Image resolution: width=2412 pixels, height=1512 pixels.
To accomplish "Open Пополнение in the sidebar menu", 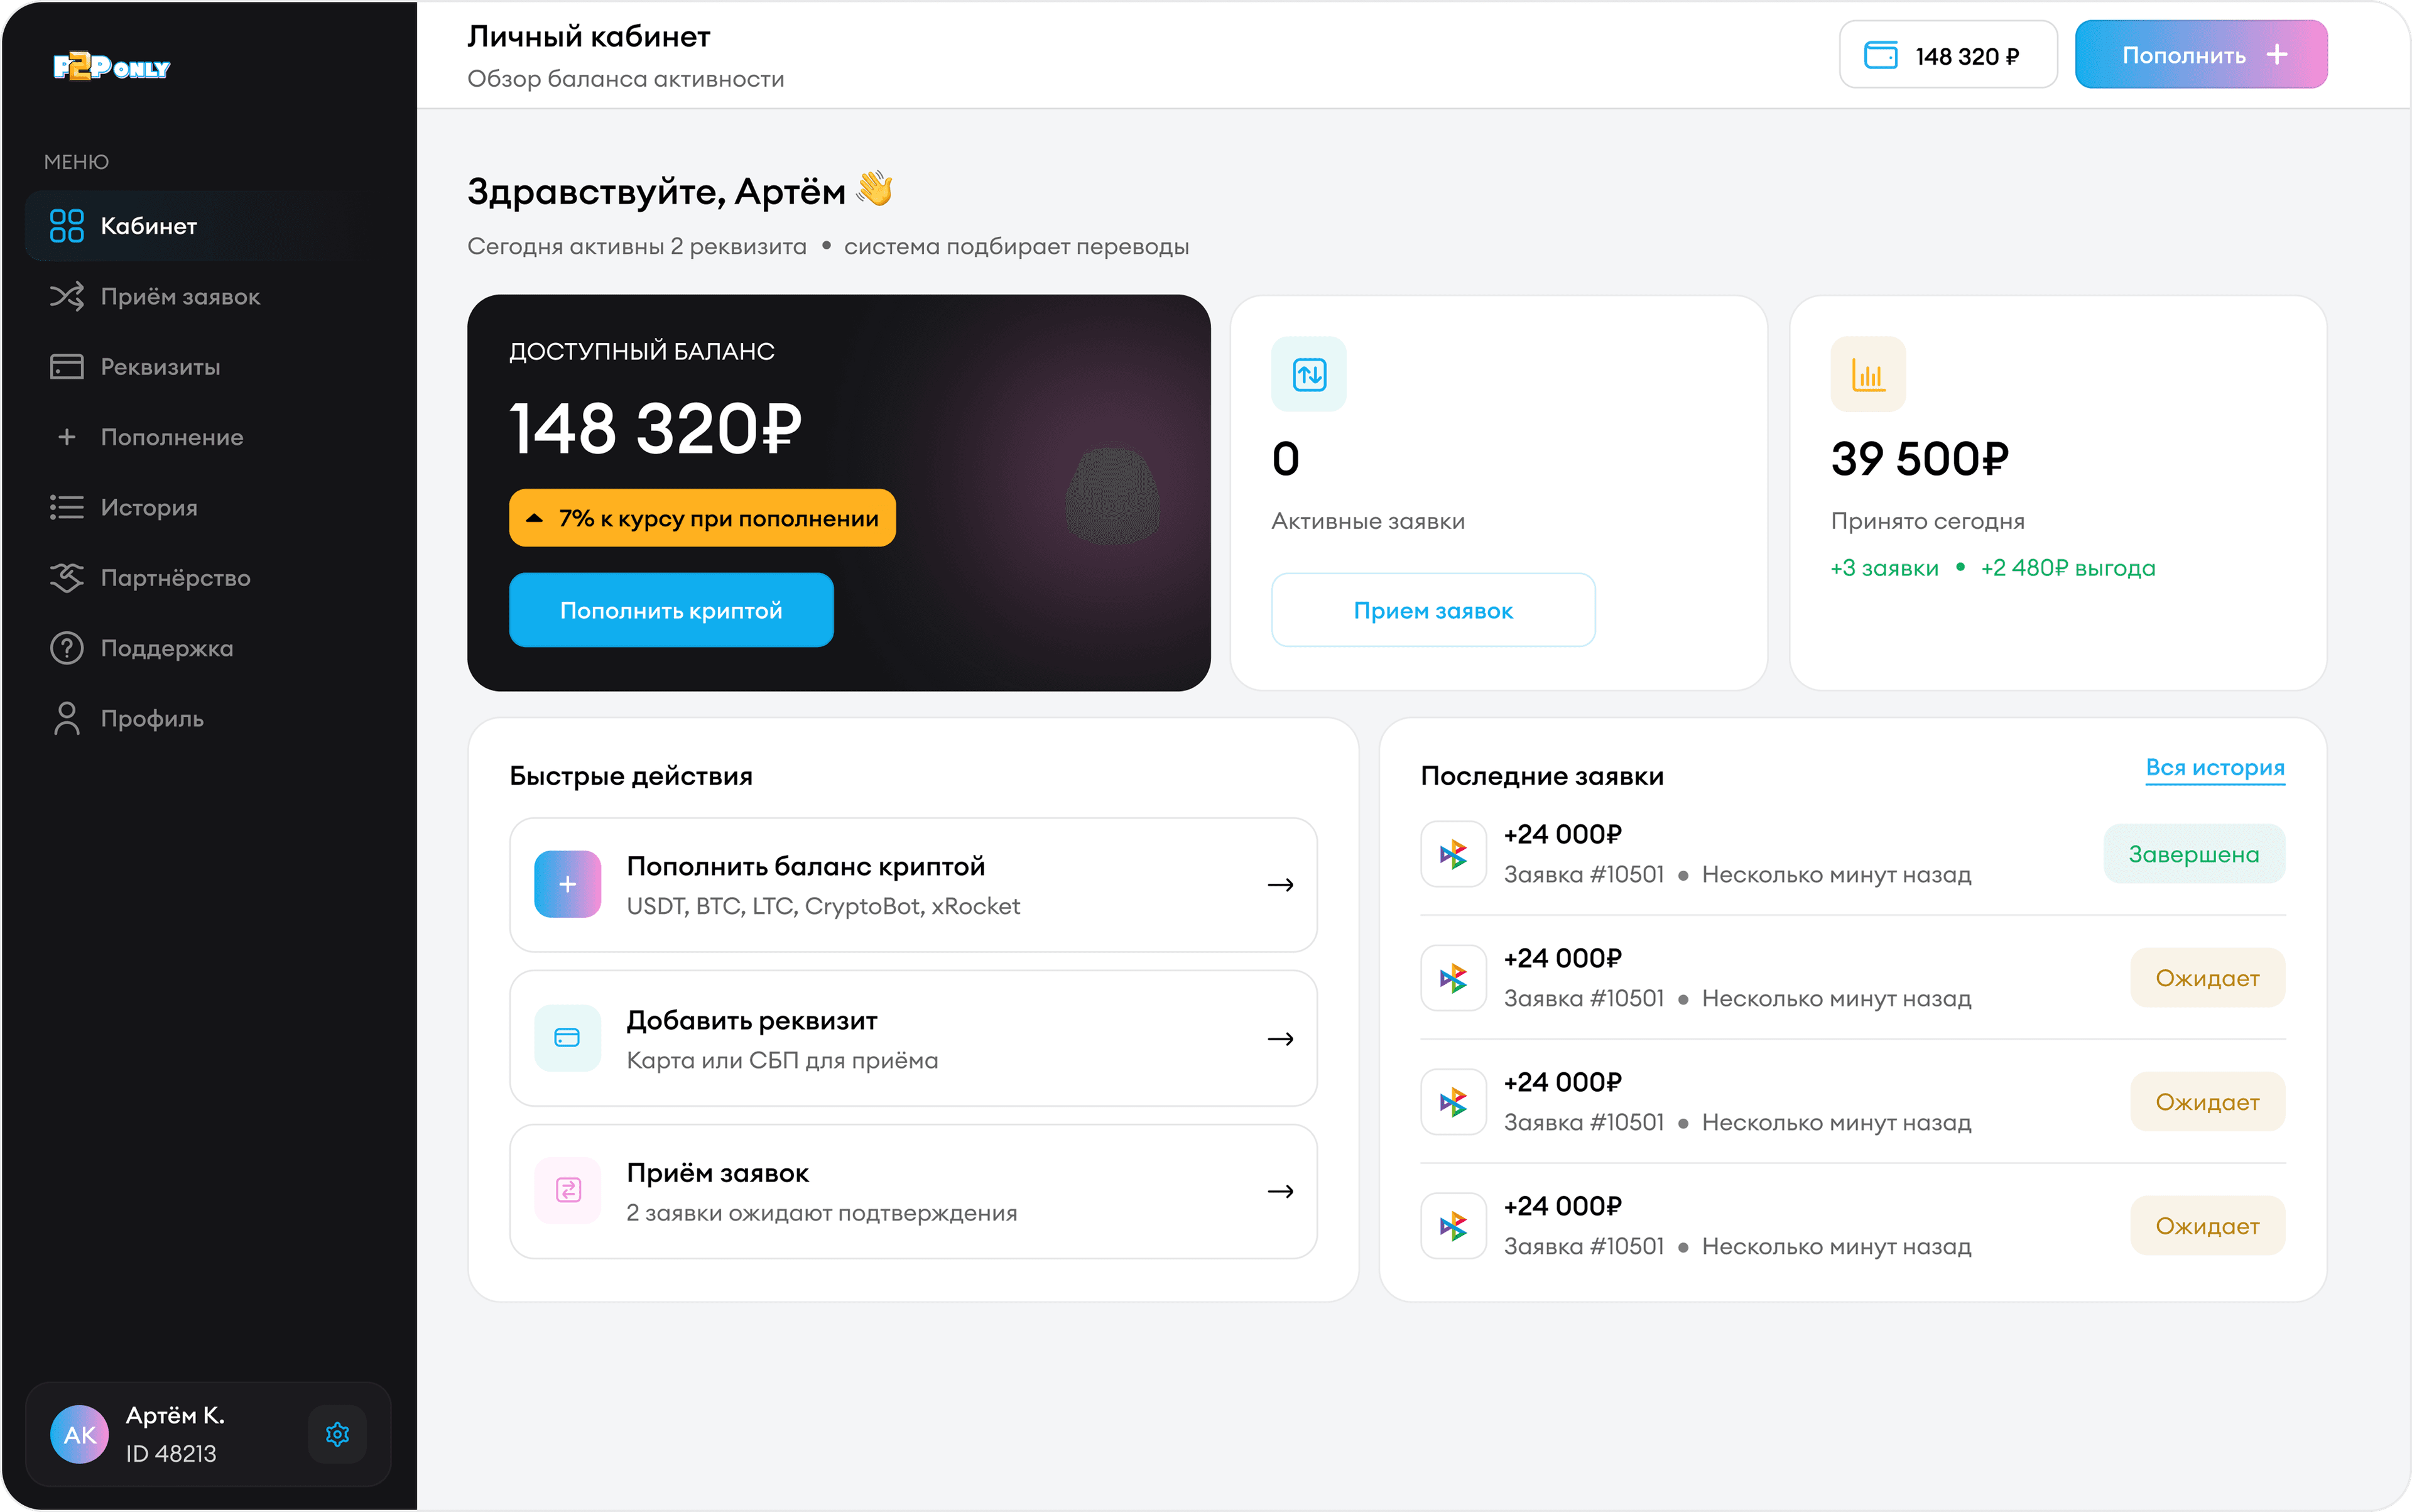I will coord(208,437).
